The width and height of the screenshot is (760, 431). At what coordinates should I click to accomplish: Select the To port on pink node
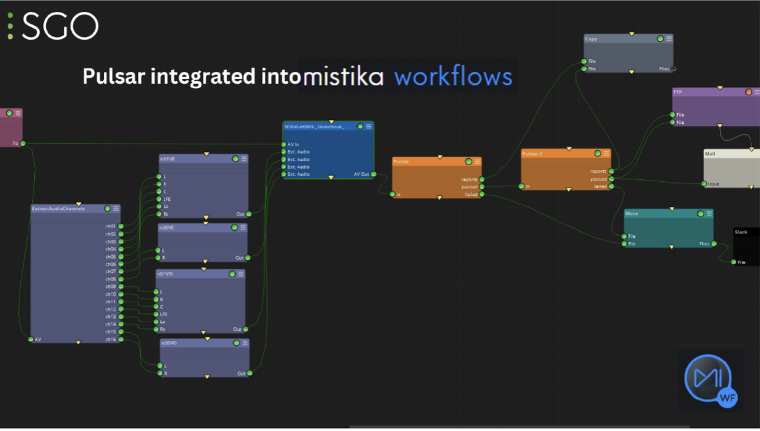pos(23,144)
